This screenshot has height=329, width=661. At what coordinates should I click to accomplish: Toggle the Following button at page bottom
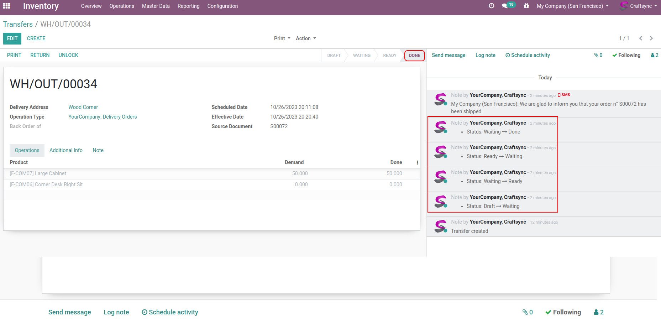(563, 312)
